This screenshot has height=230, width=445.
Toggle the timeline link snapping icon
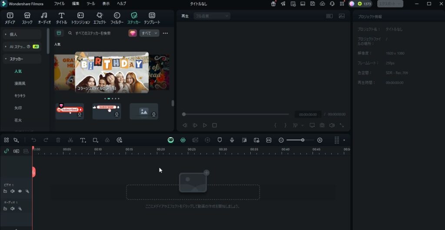click(x=6, y=151)
